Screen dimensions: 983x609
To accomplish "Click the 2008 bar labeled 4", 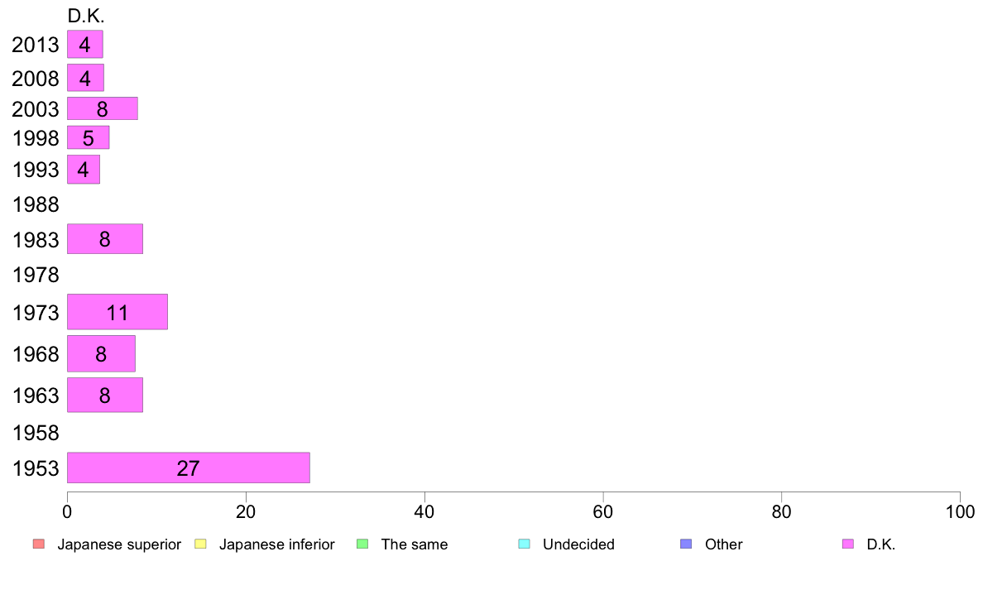I will pos(85,78).
